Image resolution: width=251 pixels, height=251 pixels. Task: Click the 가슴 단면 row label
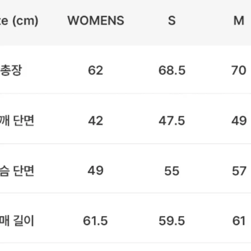click(17, 171)
